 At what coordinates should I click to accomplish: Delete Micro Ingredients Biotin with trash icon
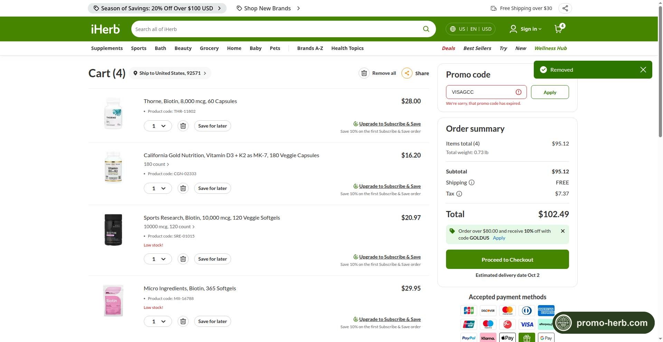click(183, 321)
